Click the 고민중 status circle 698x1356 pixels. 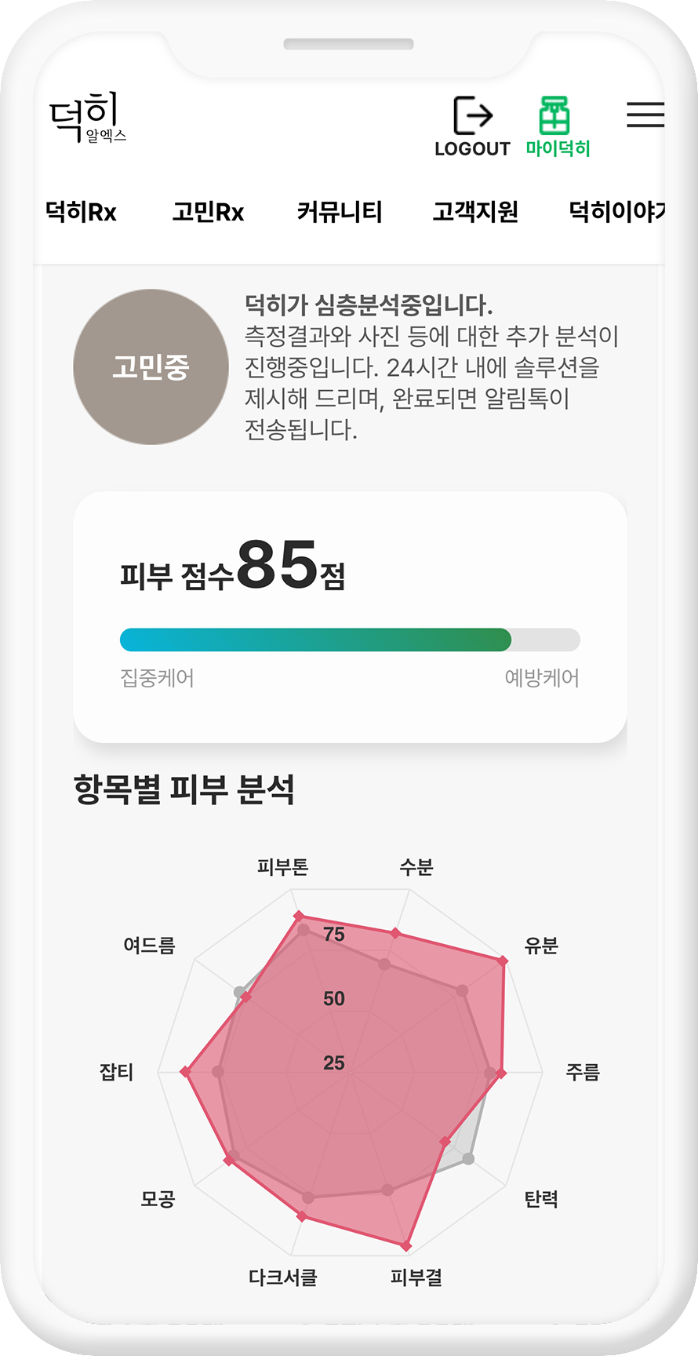click(151, 366)
